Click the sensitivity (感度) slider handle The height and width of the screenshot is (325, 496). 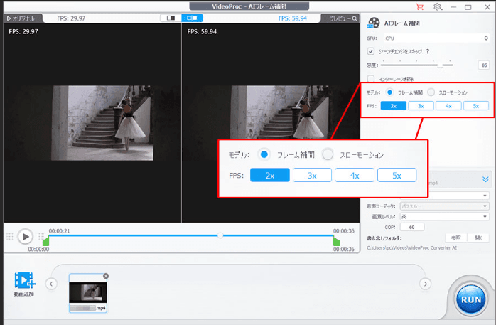[441, 65]
